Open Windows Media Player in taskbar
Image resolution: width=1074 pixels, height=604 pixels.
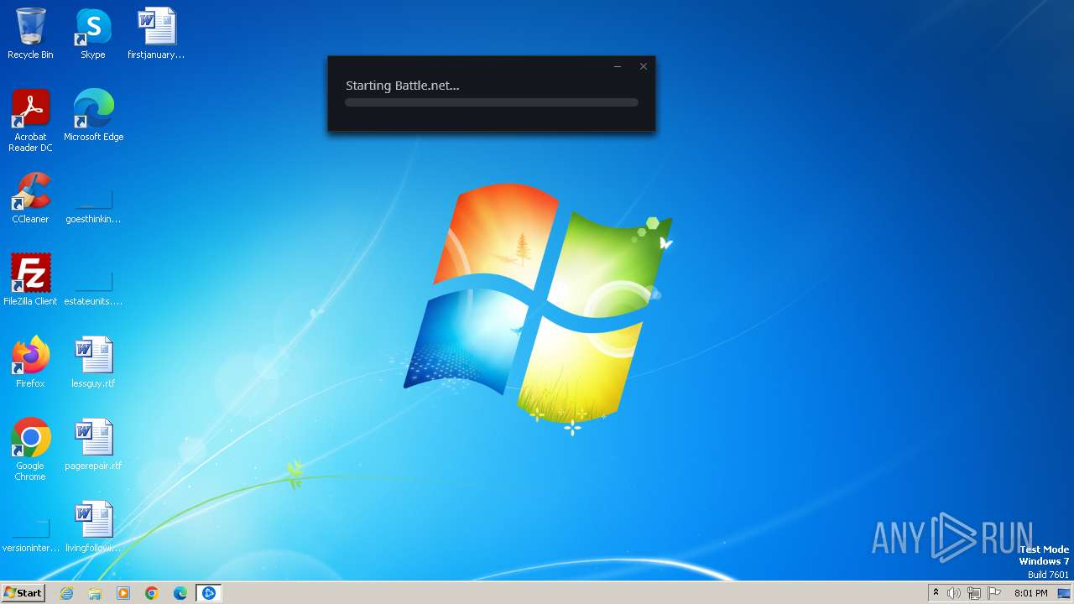click(123, 593)
